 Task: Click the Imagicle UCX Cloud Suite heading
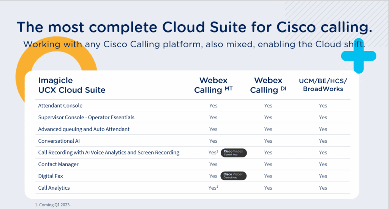(72, 85)
